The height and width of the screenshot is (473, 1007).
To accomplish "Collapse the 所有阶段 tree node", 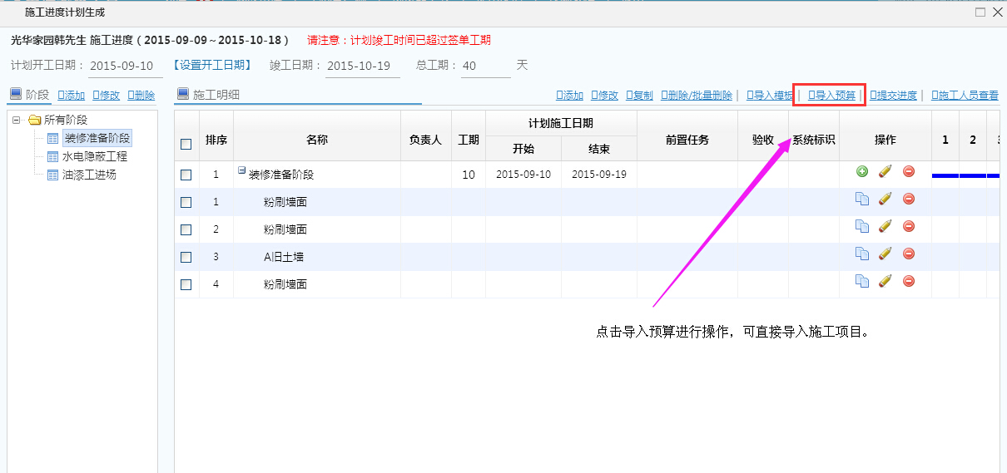I will [x=16, y=120].
